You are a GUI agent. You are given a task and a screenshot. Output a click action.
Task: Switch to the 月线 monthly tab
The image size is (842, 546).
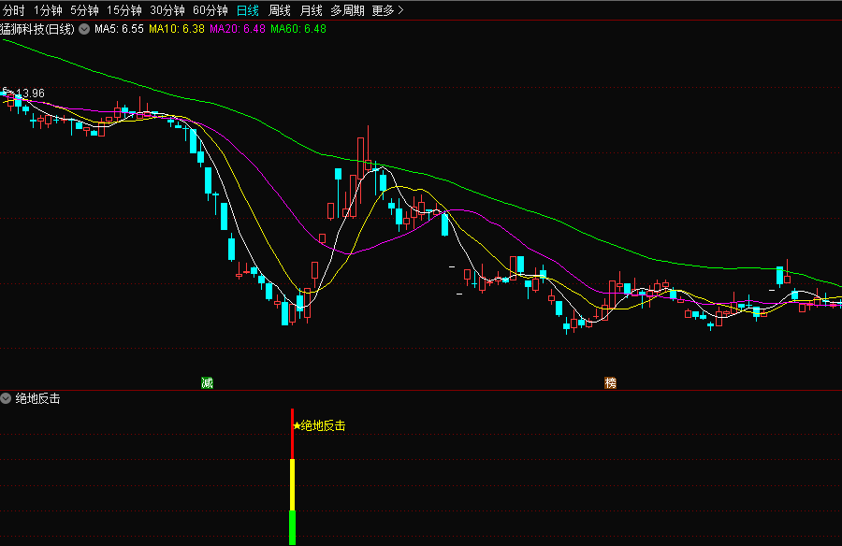coord(311,10)
